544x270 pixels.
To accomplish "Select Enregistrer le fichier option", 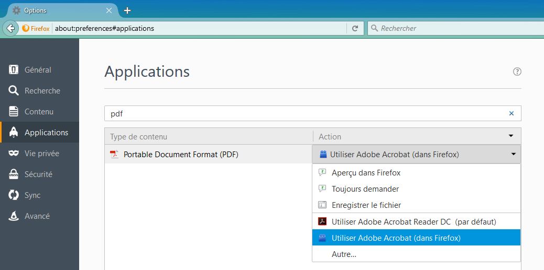I will coord(366,205).
